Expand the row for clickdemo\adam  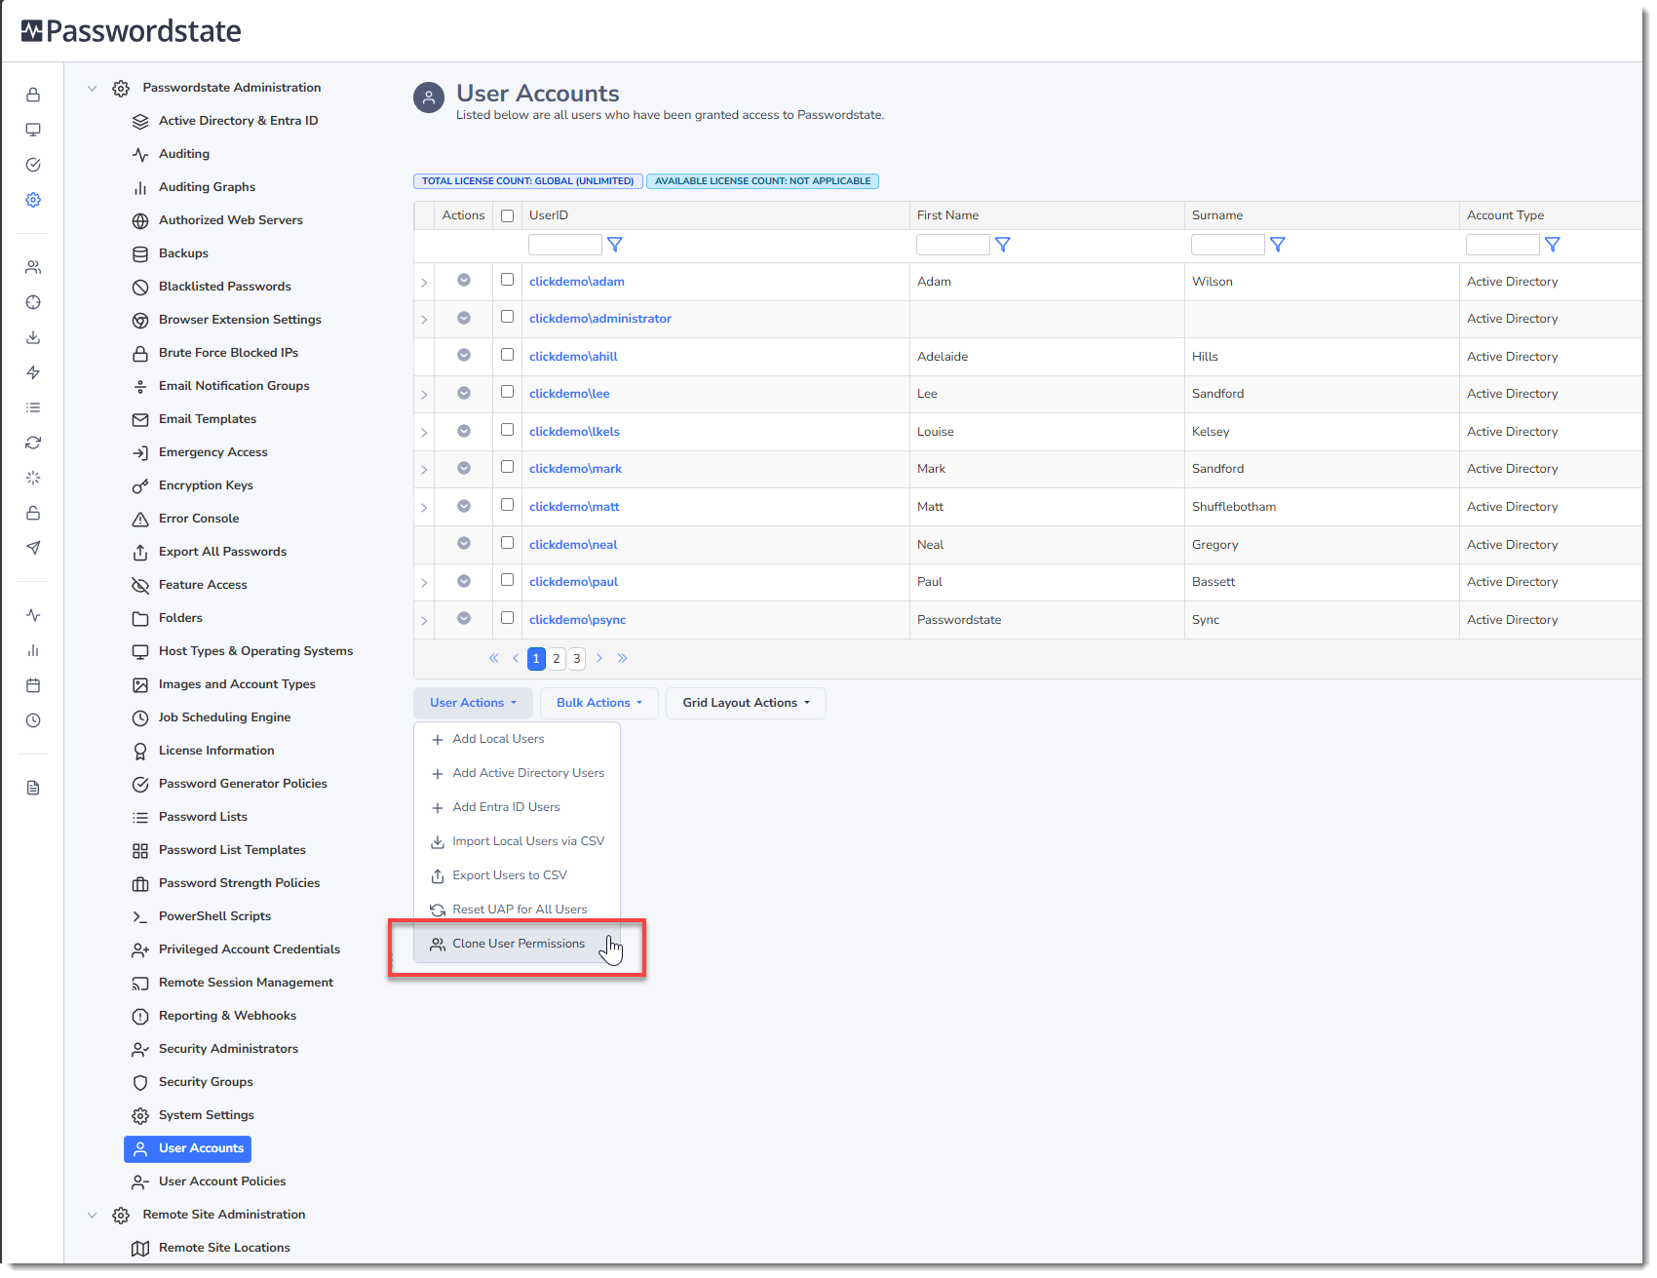pos(424,283)
